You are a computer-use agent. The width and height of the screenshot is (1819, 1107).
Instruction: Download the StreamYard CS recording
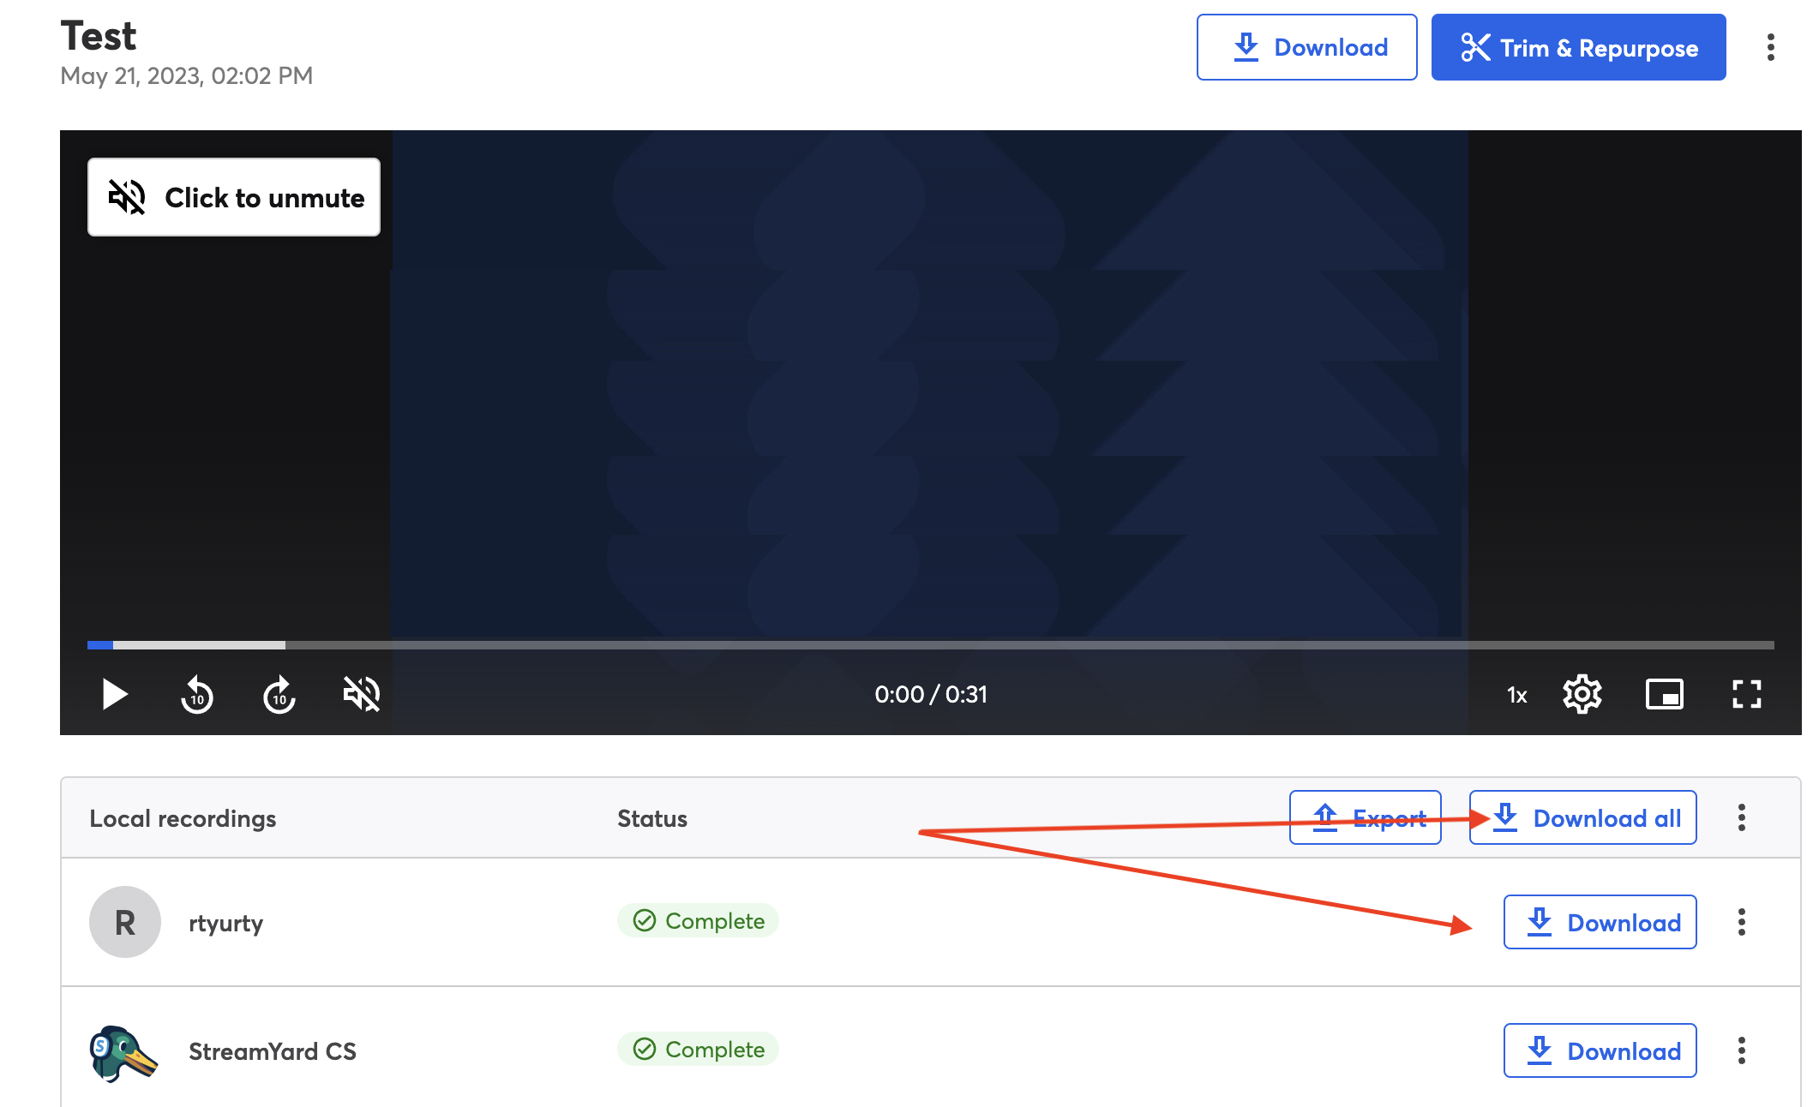pyautogui.click(x=1600, y=1050)
